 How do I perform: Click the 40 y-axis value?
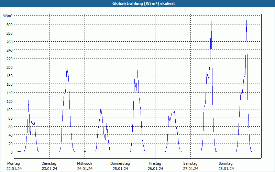pyautogui.click(x=10, y=135)
